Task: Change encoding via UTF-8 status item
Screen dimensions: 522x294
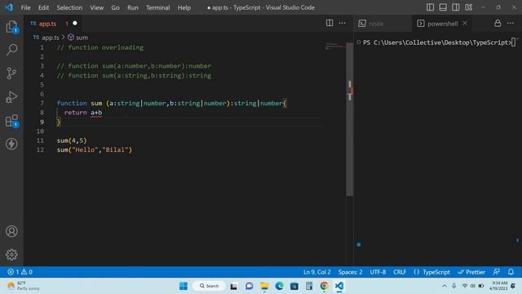Action: (378, 272)
